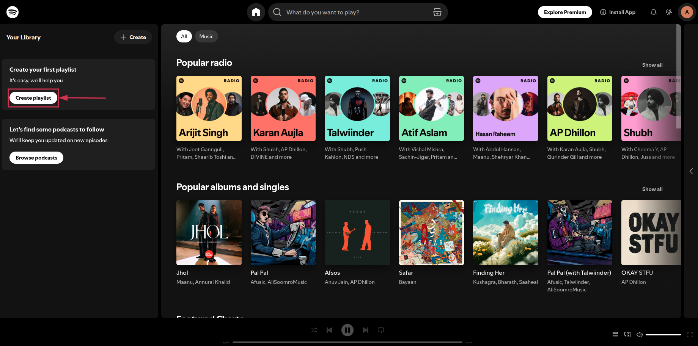Click 'AP Dhillon' text under OKAY STFU

coord(634,282)
